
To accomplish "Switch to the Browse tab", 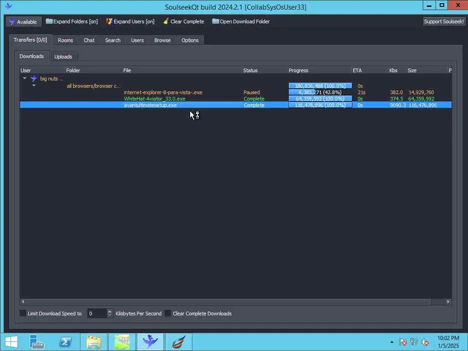I will [162, 40].
